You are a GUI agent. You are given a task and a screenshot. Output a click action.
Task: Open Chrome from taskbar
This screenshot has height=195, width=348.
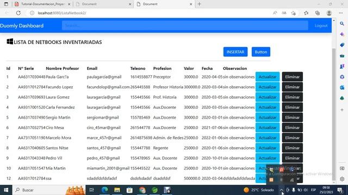point(142,190)
